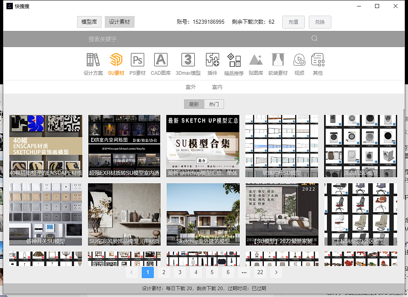Open the 40幅 ENSCAPE材质 装饰画 thumbnail

coord(46,146)
